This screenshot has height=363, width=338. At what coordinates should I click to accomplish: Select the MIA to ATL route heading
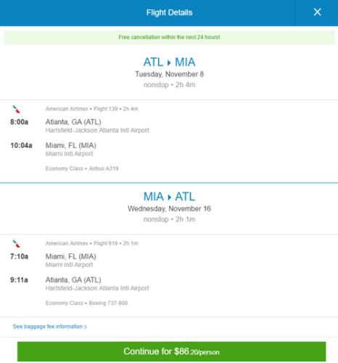[169, 197]
